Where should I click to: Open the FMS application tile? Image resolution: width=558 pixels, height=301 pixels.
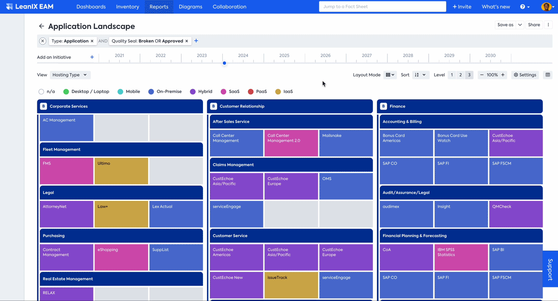(x=66, y=171)
